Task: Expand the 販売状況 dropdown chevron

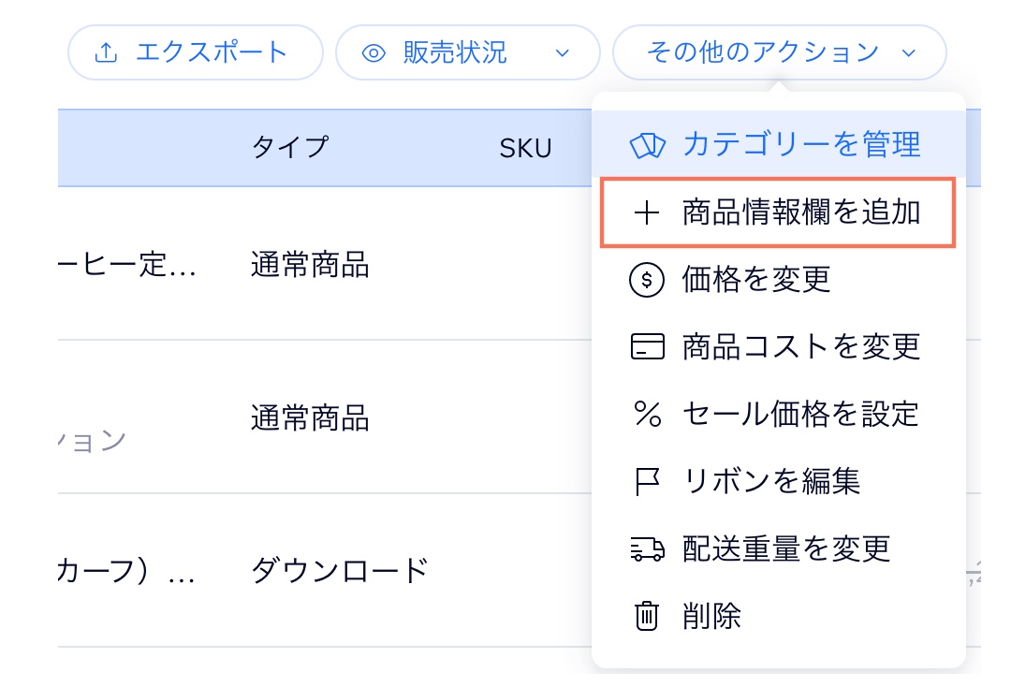Action: point(562,53)
